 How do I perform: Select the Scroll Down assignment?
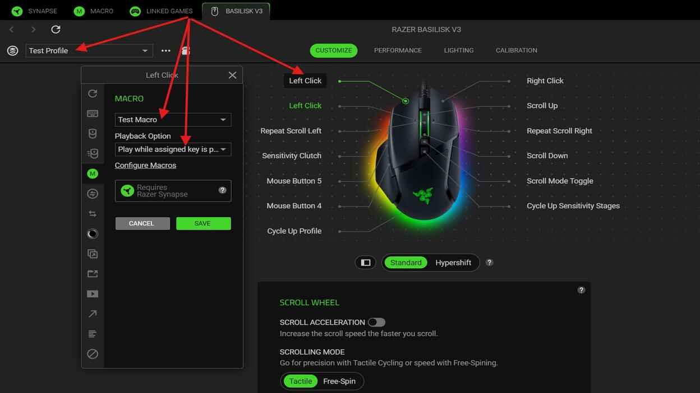[547, 156]
